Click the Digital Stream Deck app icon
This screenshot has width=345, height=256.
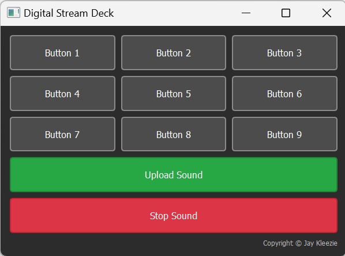pos(13,13)
